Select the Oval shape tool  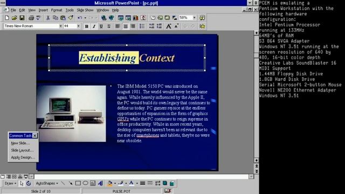click(x=85, y=183)
